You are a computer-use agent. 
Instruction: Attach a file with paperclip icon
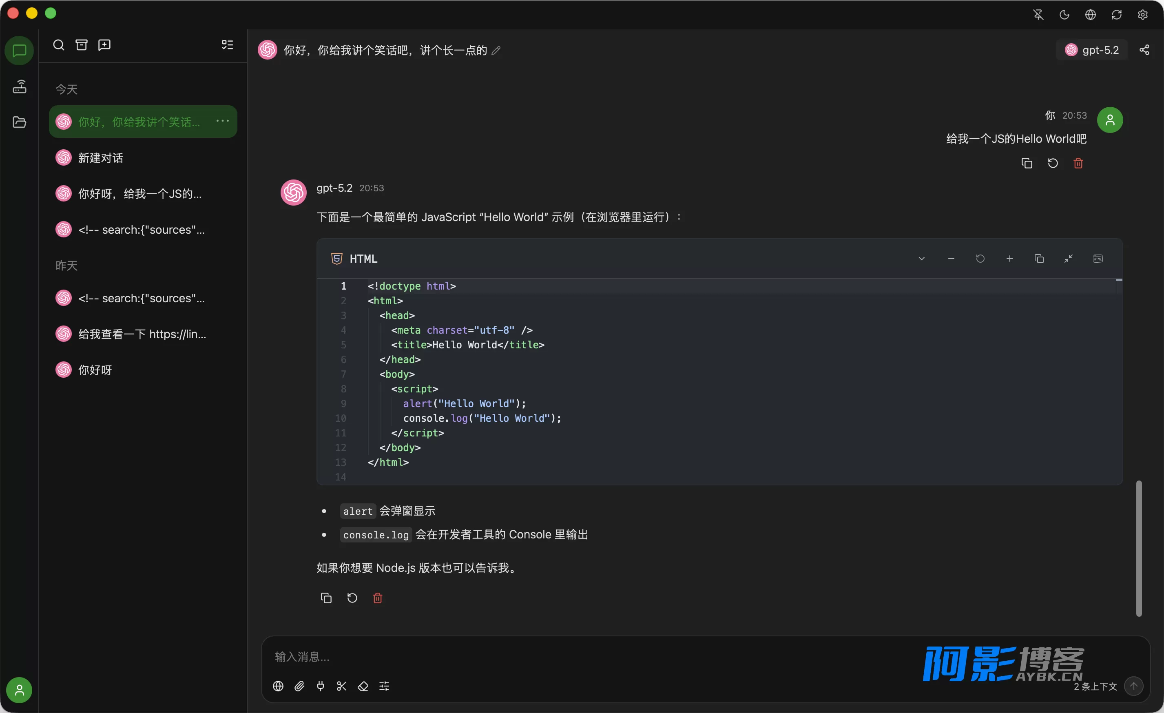pyautogui.click(x=299, y=686)
